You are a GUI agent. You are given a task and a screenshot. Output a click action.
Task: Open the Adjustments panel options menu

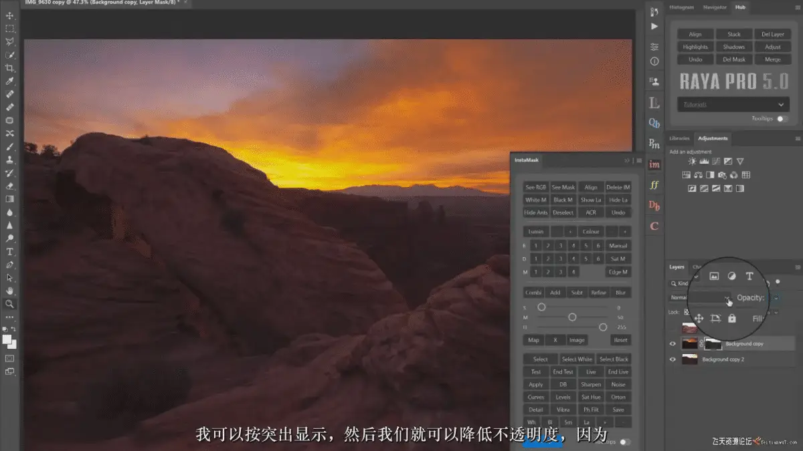797,138
